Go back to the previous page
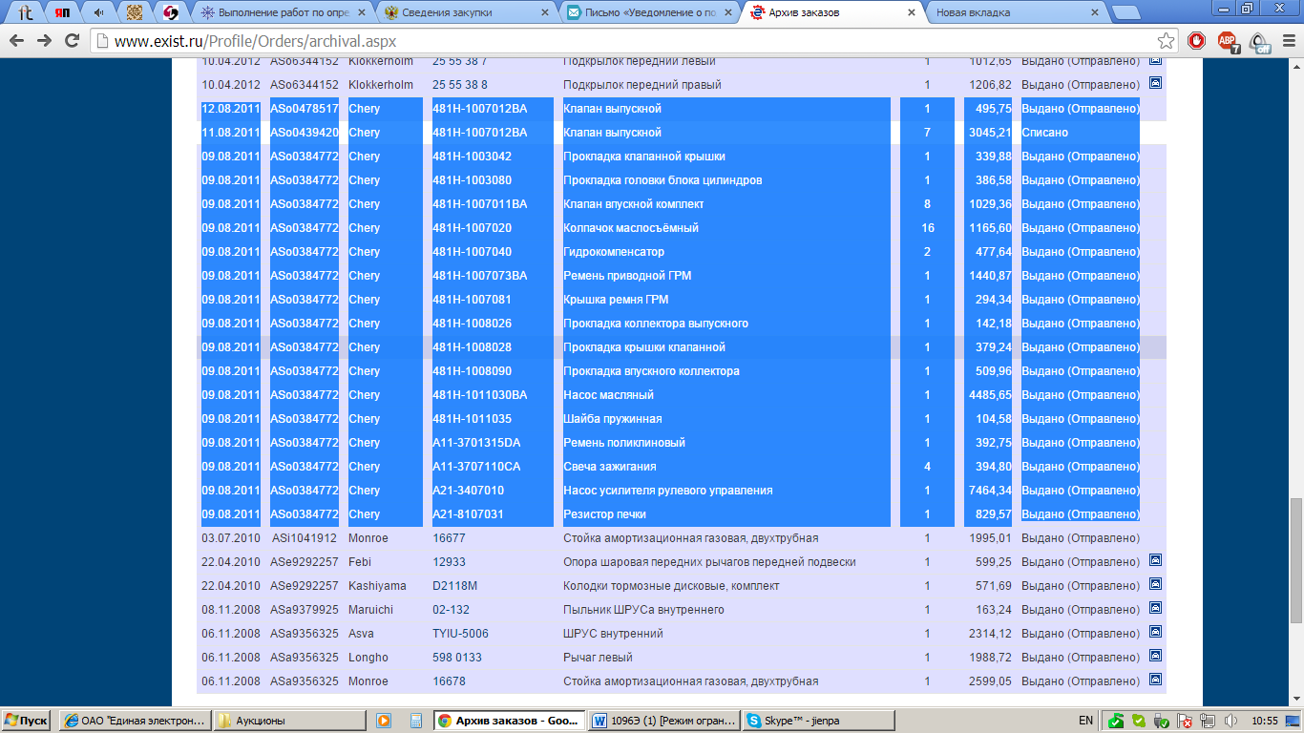Viewport: 1304px width, 733px height. tap(17, 41)
